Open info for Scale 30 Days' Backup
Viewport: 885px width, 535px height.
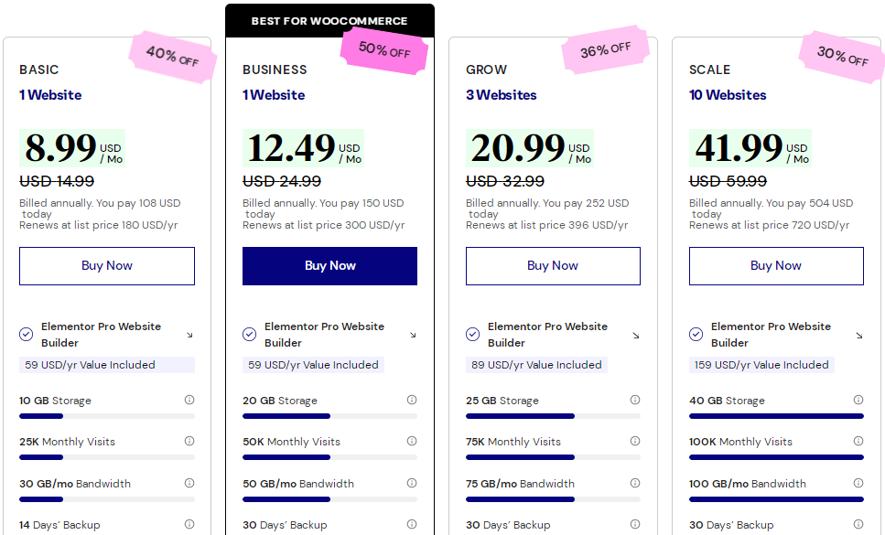click(858, 525)
